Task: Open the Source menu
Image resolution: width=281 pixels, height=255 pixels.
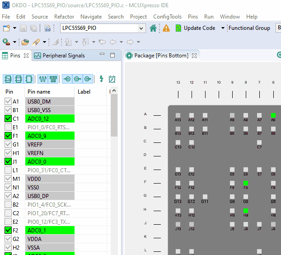Action: [x=40, y=17]
